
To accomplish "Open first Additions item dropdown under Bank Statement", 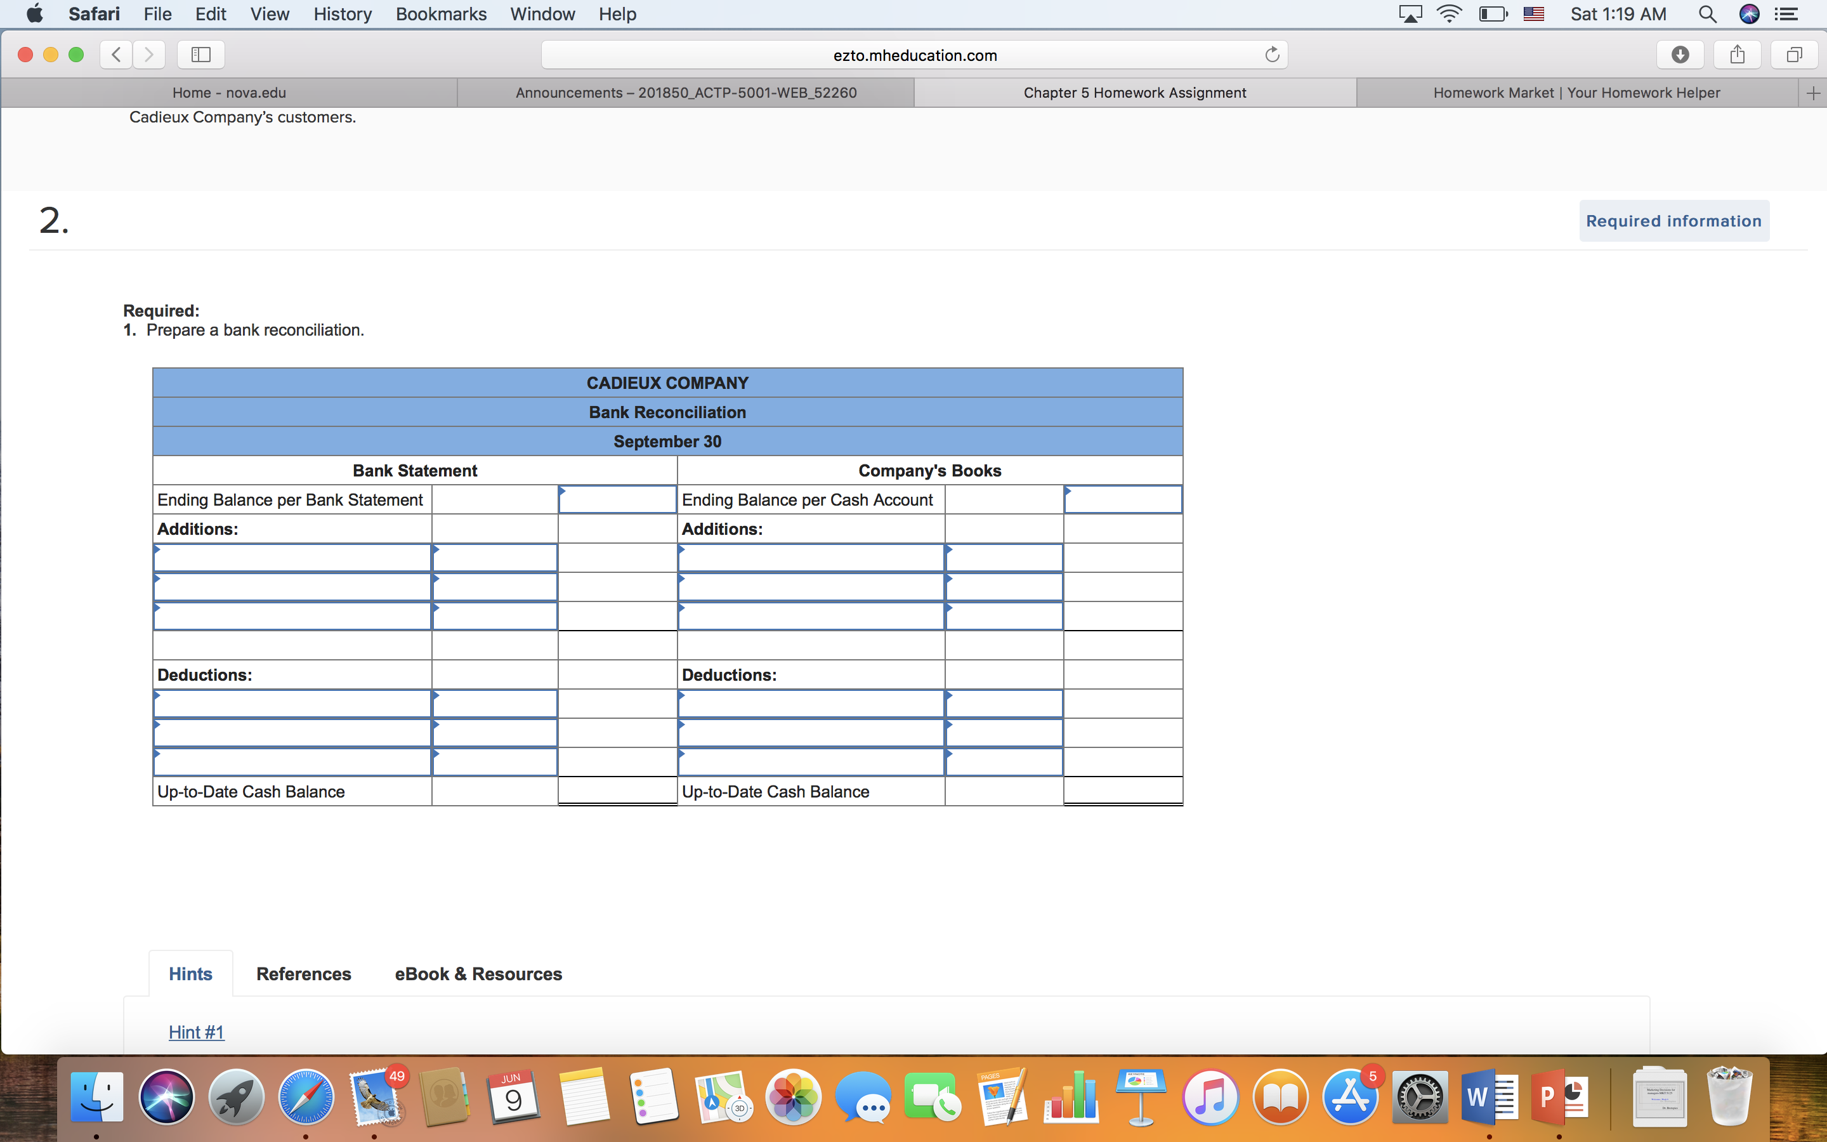I will (292, 558).
